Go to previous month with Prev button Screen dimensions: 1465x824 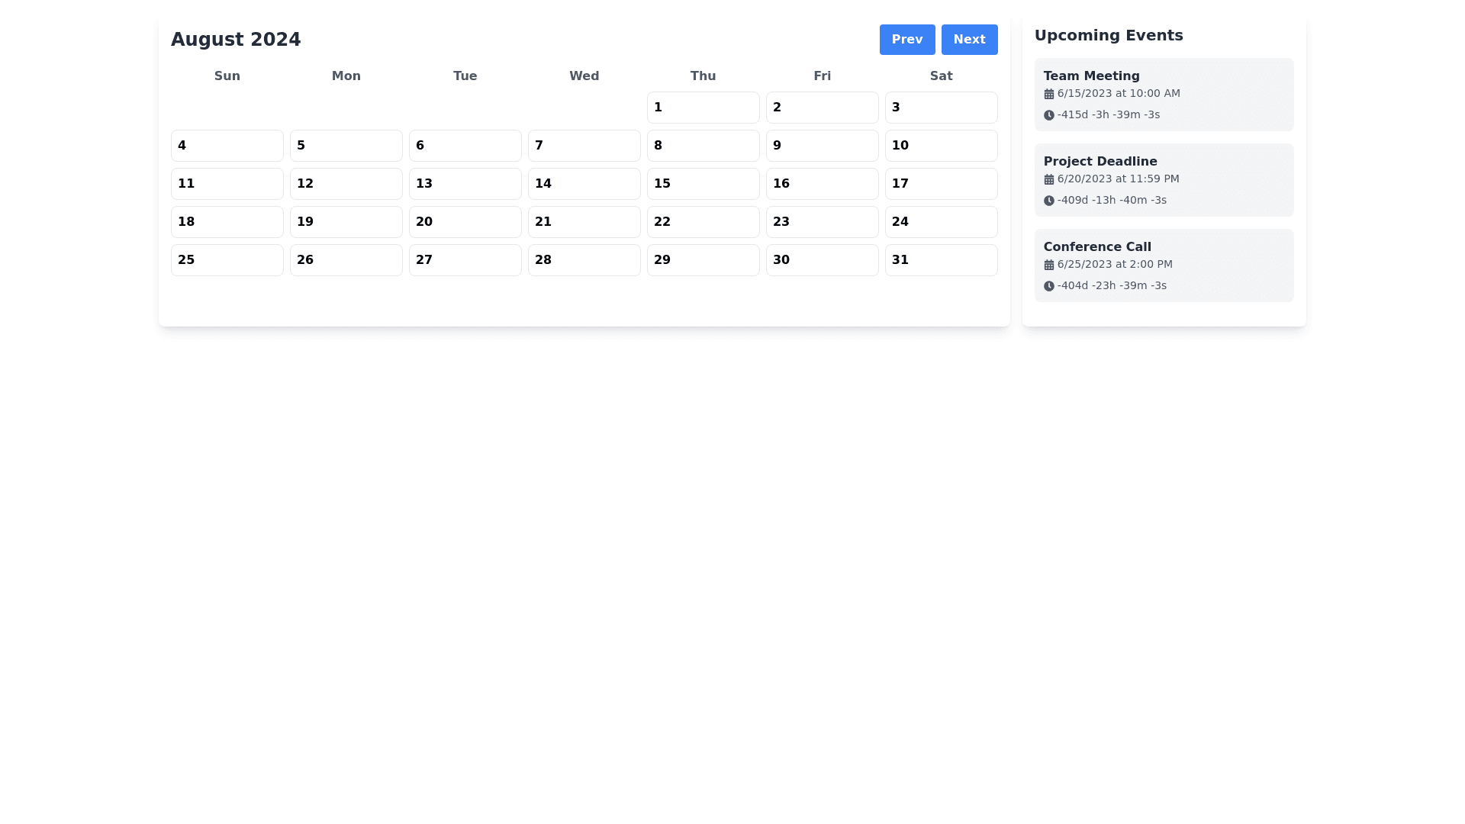click(906, 40)
